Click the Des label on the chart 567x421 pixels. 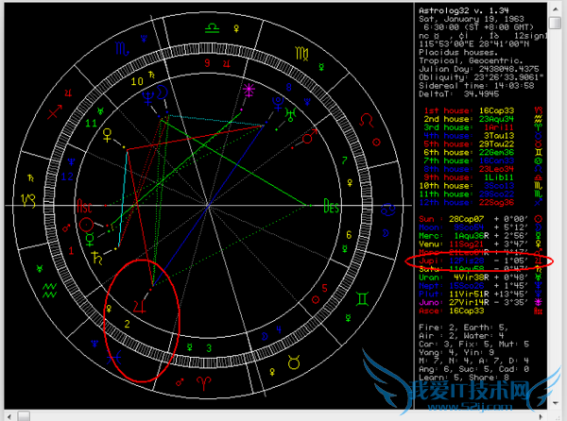pyautogui.click(x=332, y=204)
